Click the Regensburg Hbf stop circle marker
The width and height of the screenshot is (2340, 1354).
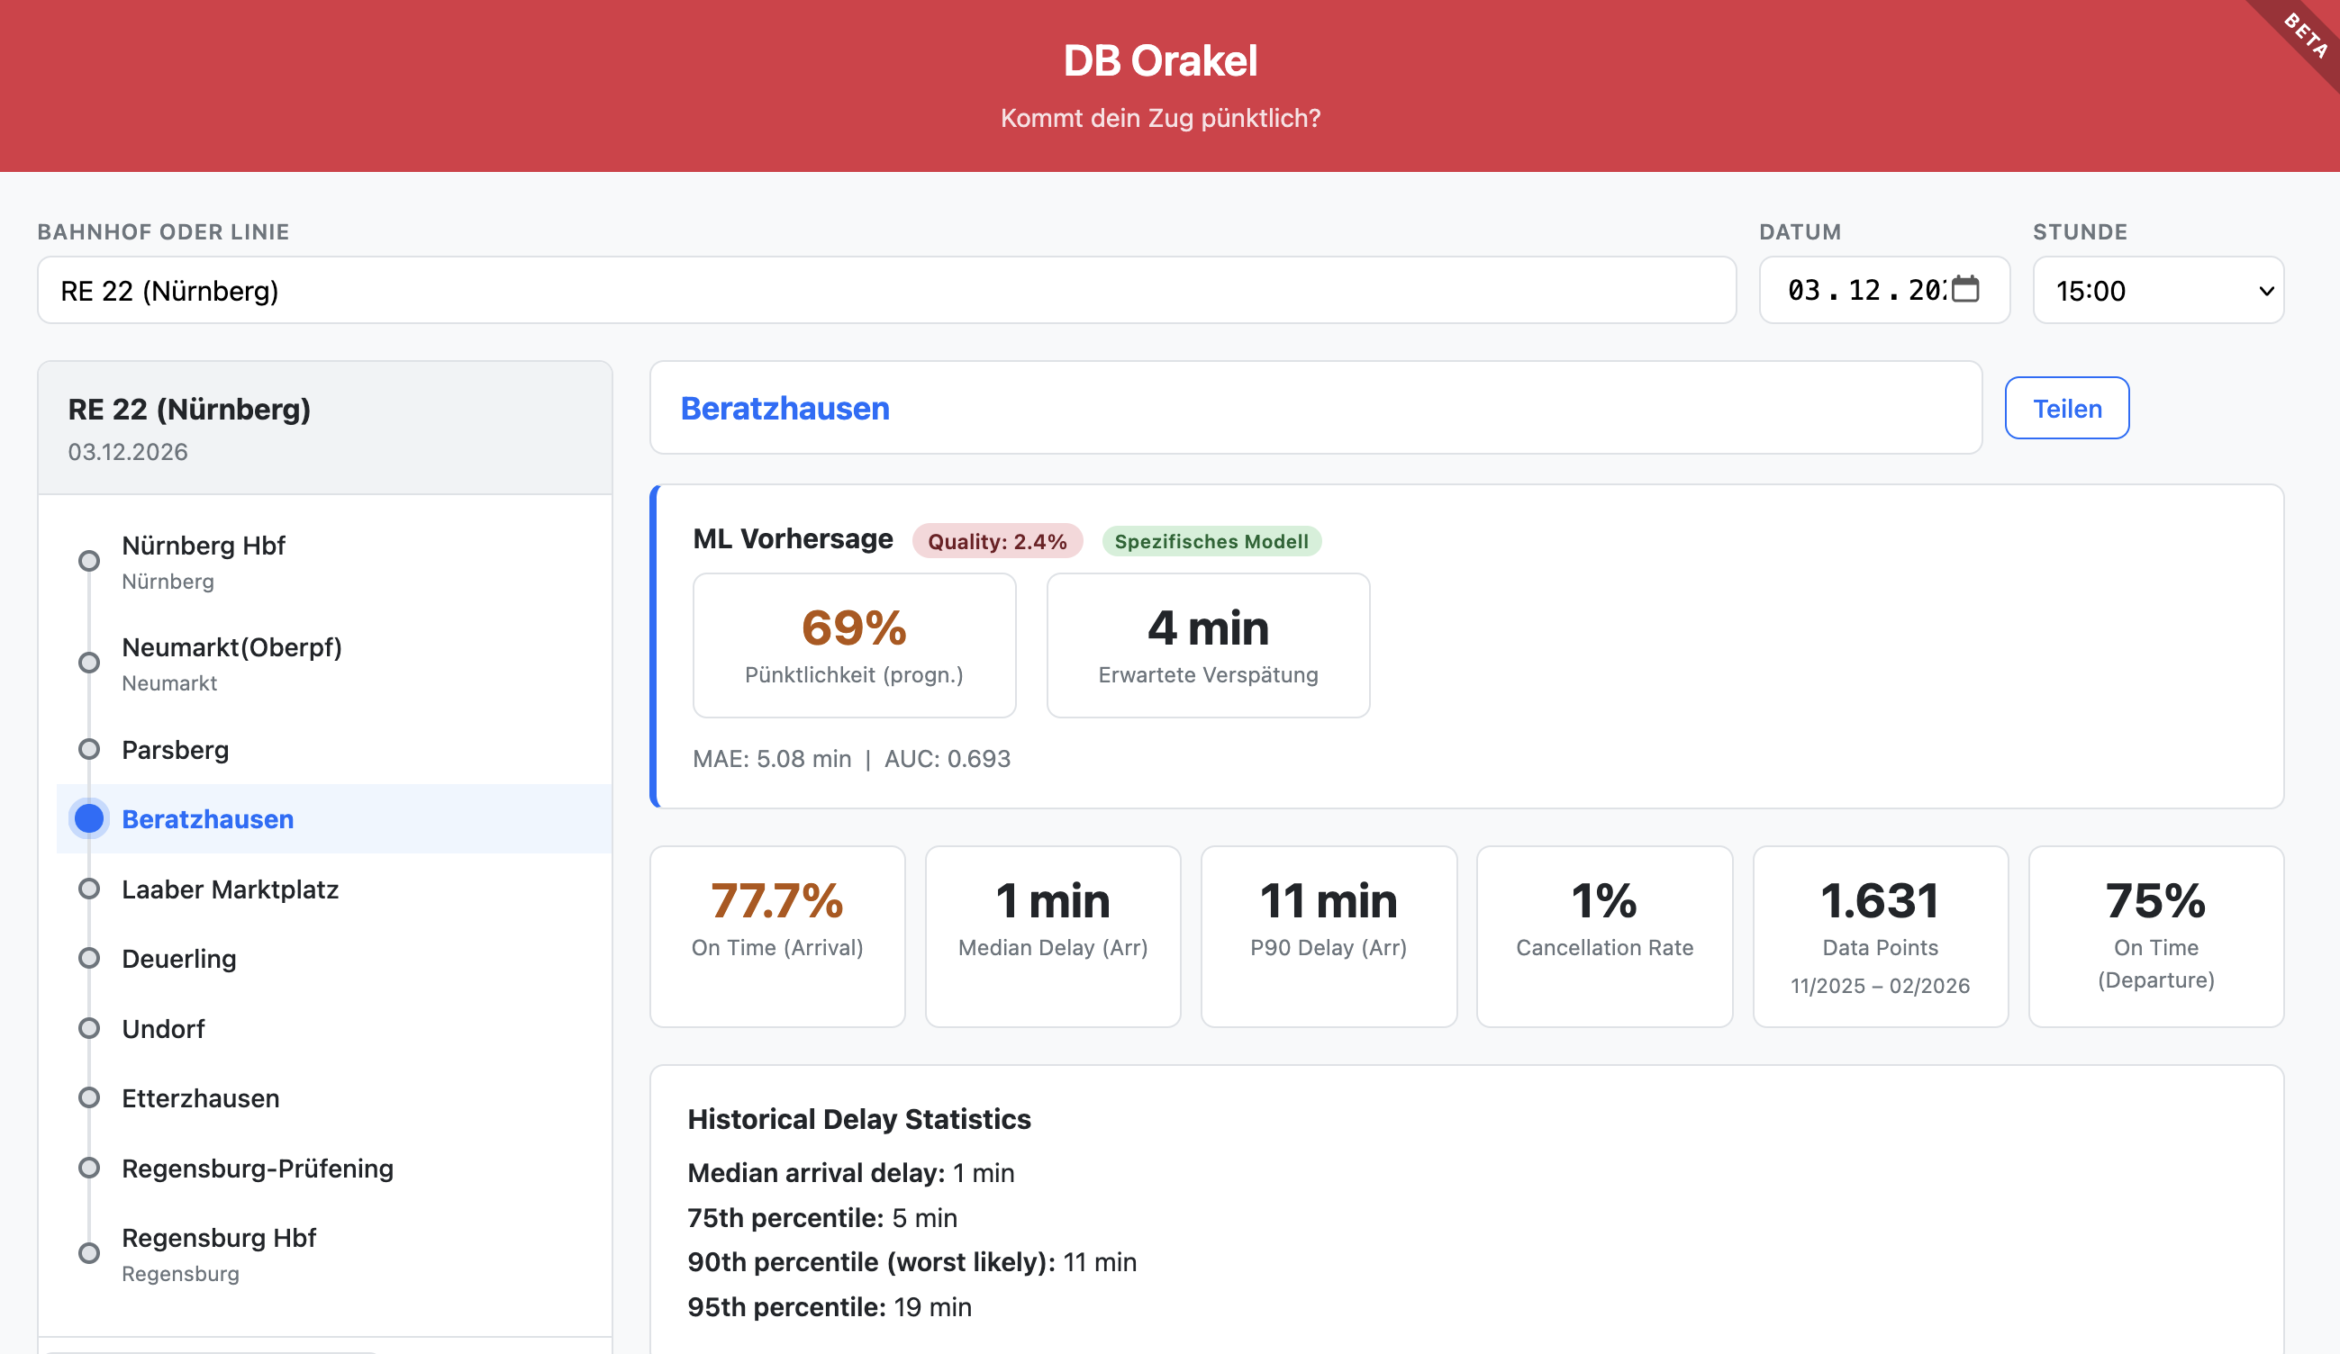(x=89, y=1253)
